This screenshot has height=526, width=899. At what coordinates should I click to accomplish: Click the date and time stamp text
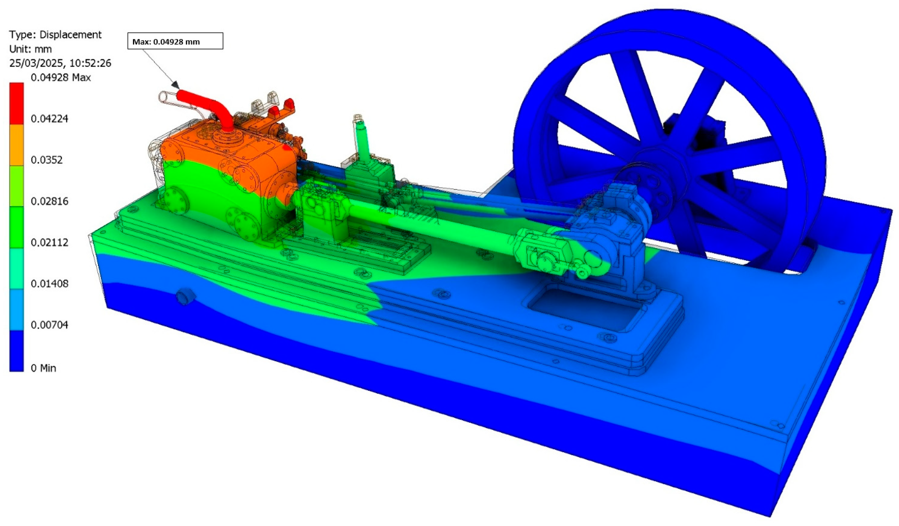(x=60, y=63)
